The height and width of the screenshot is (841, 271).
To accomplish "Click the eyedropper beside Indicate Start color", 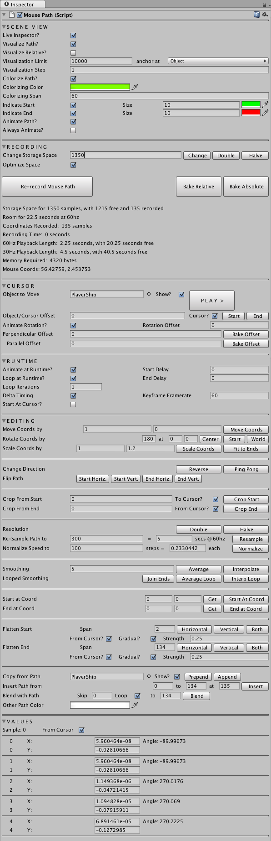I will [266, 105].
